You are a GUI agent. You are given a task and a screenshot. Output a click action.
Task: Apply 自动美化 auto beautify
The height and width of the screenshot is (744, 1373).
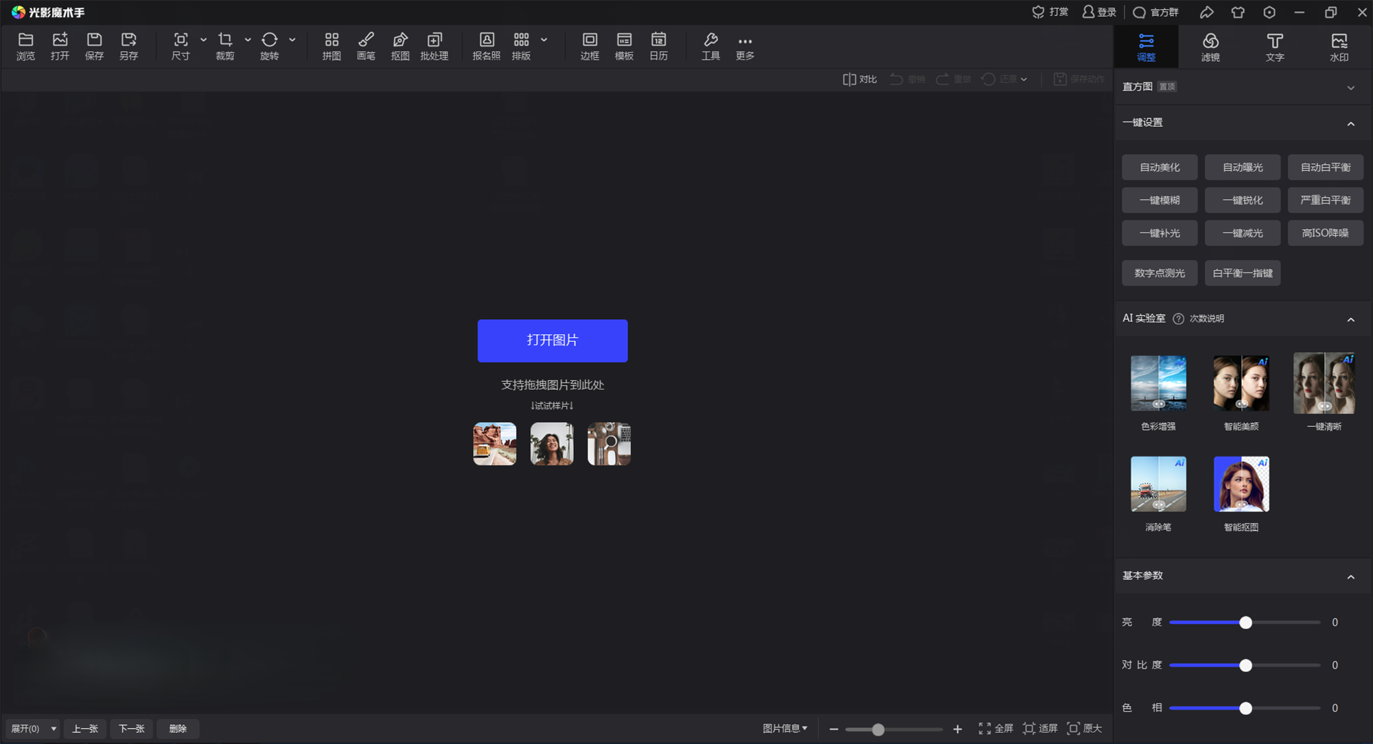[x=1159, y=167]
